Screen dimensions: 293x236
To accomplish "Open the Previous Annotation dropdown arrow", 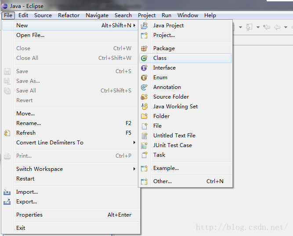I will (x=258, y=27).
